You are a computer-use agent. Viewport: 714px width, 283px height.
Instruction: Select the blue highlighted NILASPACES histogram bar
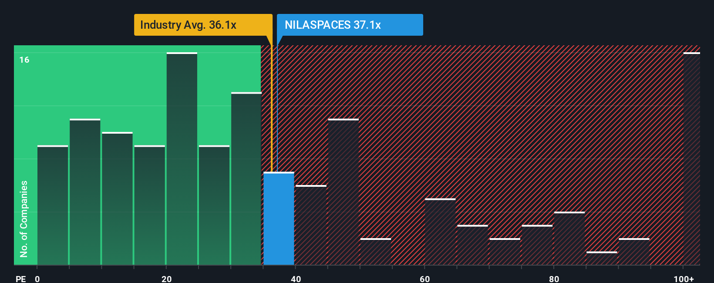click(279, 219)
